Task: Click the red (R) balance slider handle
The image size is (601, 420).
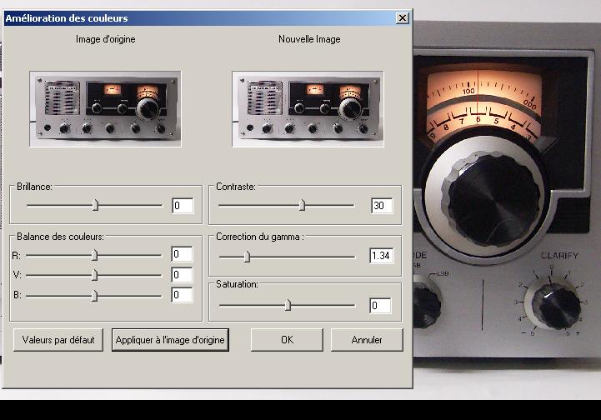Action: [x=94, y=255]
